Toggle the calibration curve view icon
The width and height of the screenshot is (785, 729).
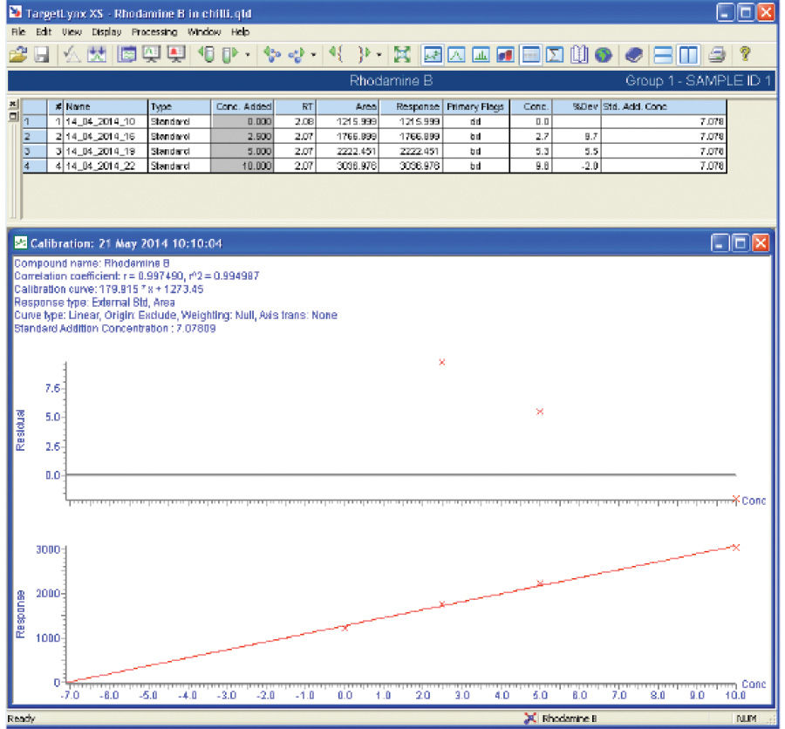click(x=432, y=54)
